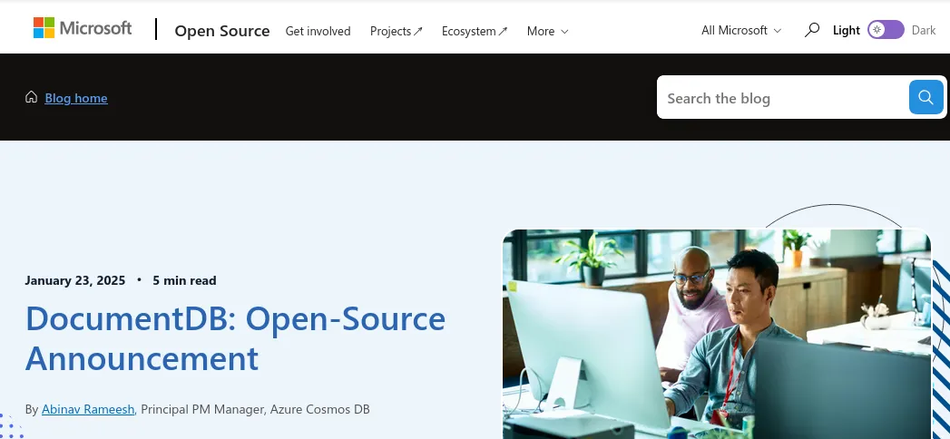Screen dimensions: 950x439
Task: Click the article hero image of two men
Action: click(717, 334)
